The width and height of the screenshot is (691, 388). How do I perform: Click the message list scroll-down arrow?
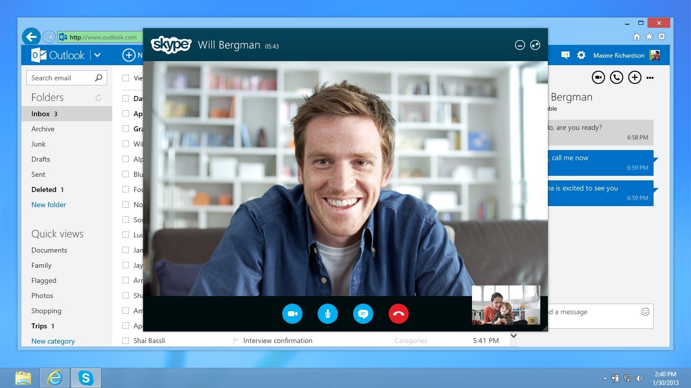point(513,335)
